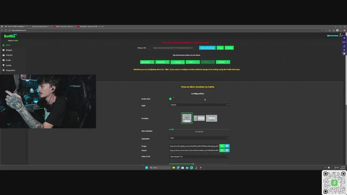347x195 pixels.
Task: Test the Follower alert button
Action: click(x=178, y=62)
